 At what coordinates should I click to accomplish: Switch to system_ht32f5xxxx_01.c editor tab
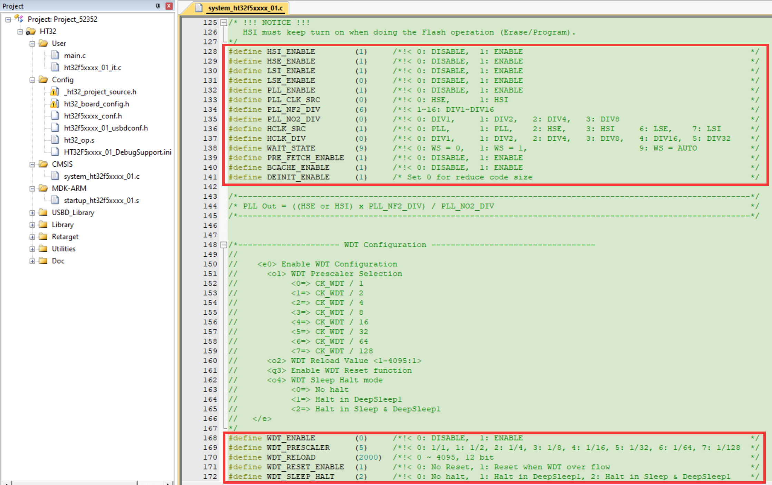pyautogui.click(x=245, y=8)
